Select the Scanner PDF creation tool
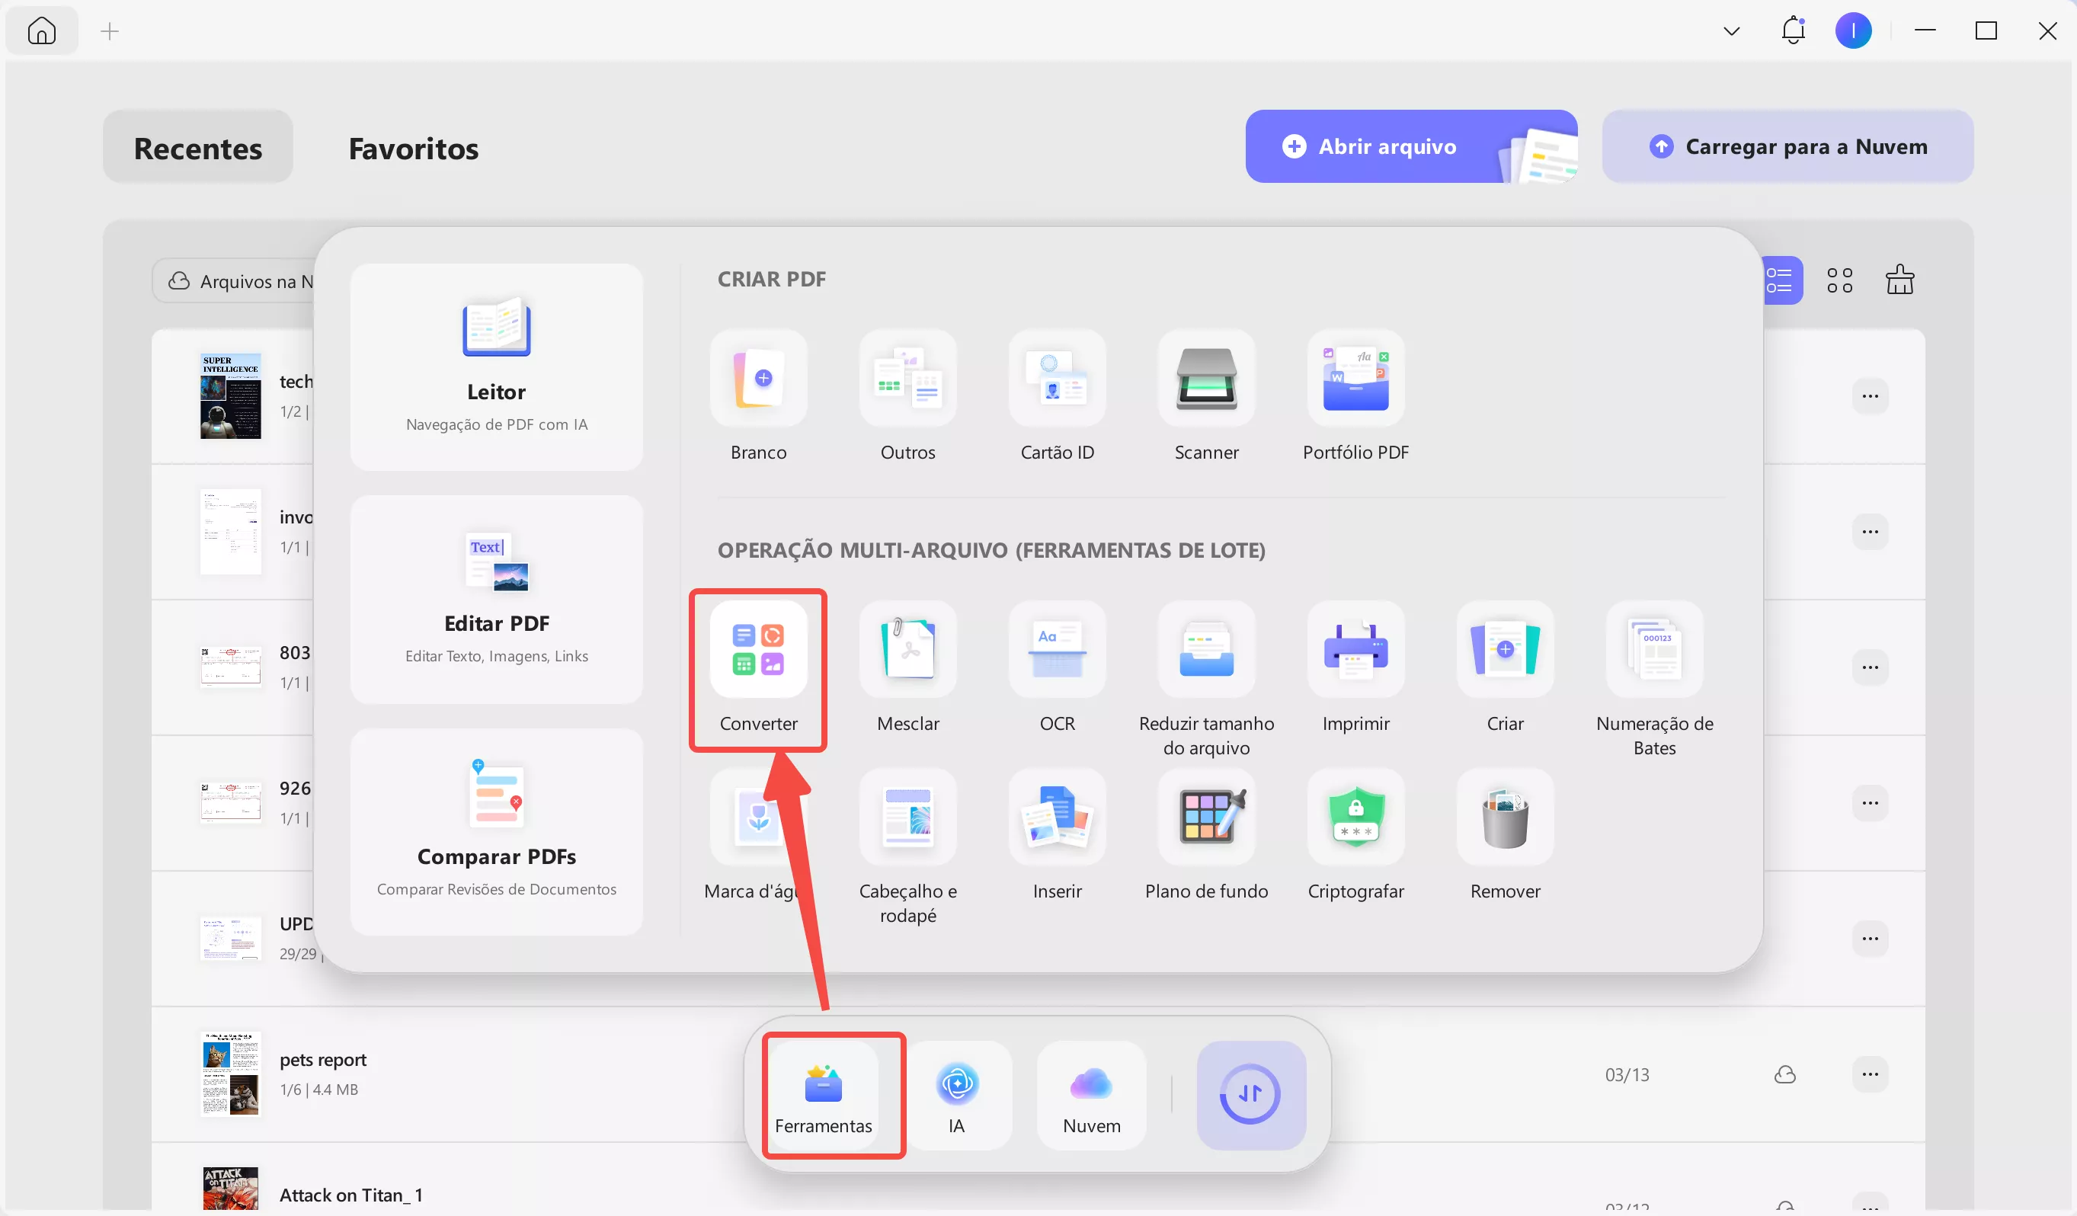 [1206, 381]
